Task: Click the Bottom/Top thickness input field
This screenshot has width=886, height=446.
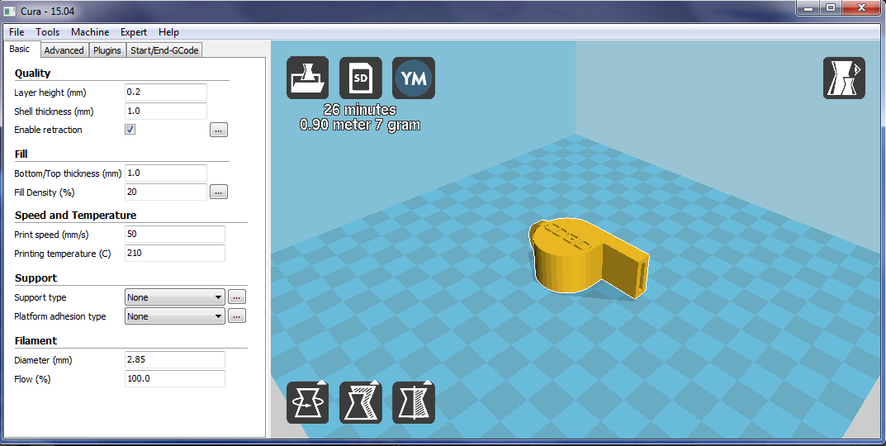Action: (x=166, y=173)
